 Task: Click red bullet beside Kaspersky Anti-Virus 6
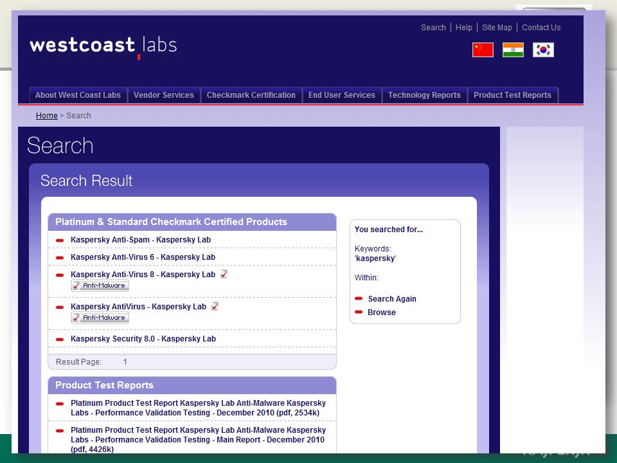(x=60, y=258)
